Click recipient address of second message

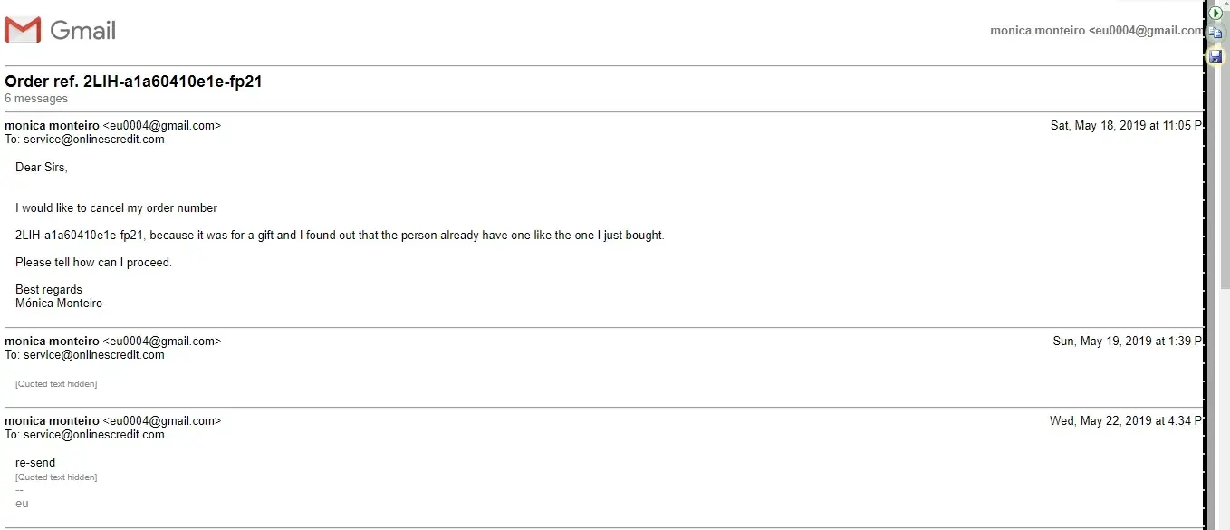pos(94,355)
